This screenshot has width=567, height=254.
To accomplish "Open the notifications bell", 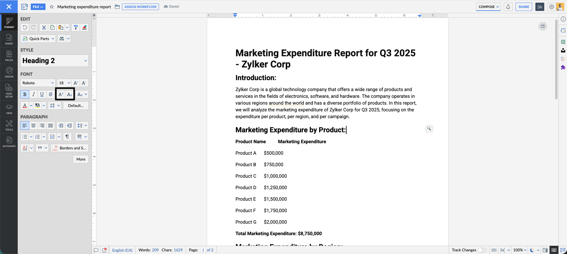I will 508,7.
